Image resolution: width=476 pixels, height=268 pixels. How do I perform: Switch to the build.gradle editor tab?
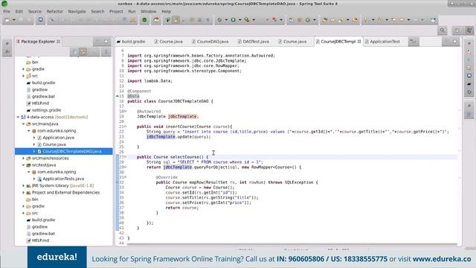click(x=131, y=42)
